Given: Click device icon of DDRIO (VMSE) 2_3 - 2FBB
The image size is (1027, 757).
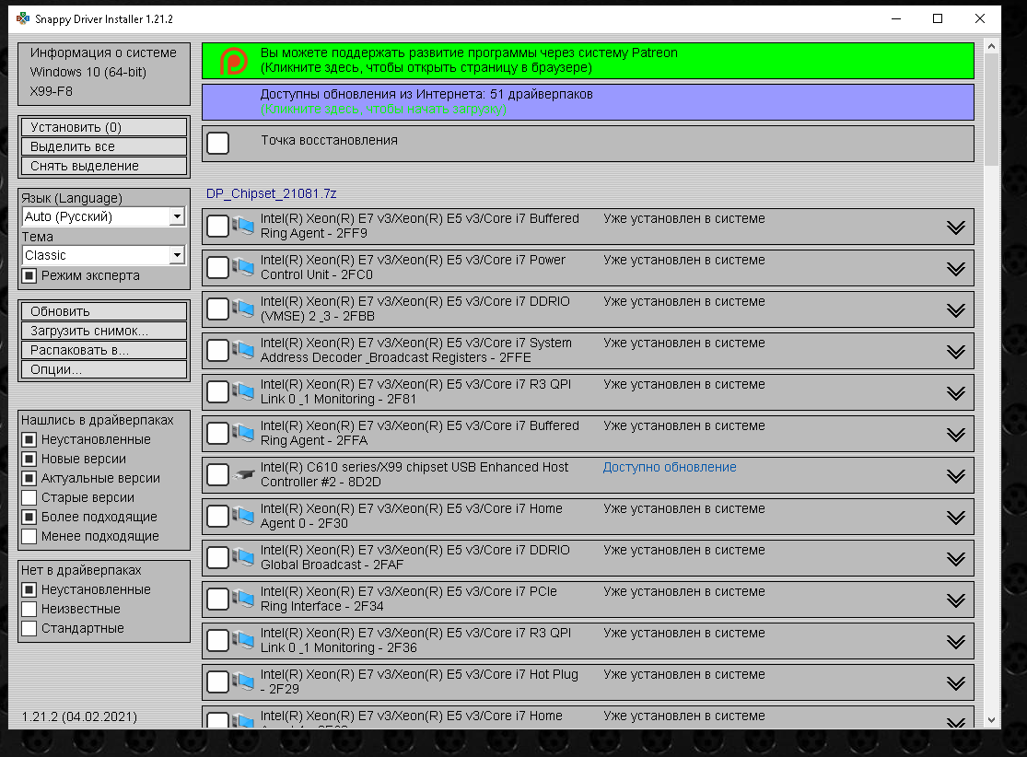Looking at the screenshot, I should (243, 309).
